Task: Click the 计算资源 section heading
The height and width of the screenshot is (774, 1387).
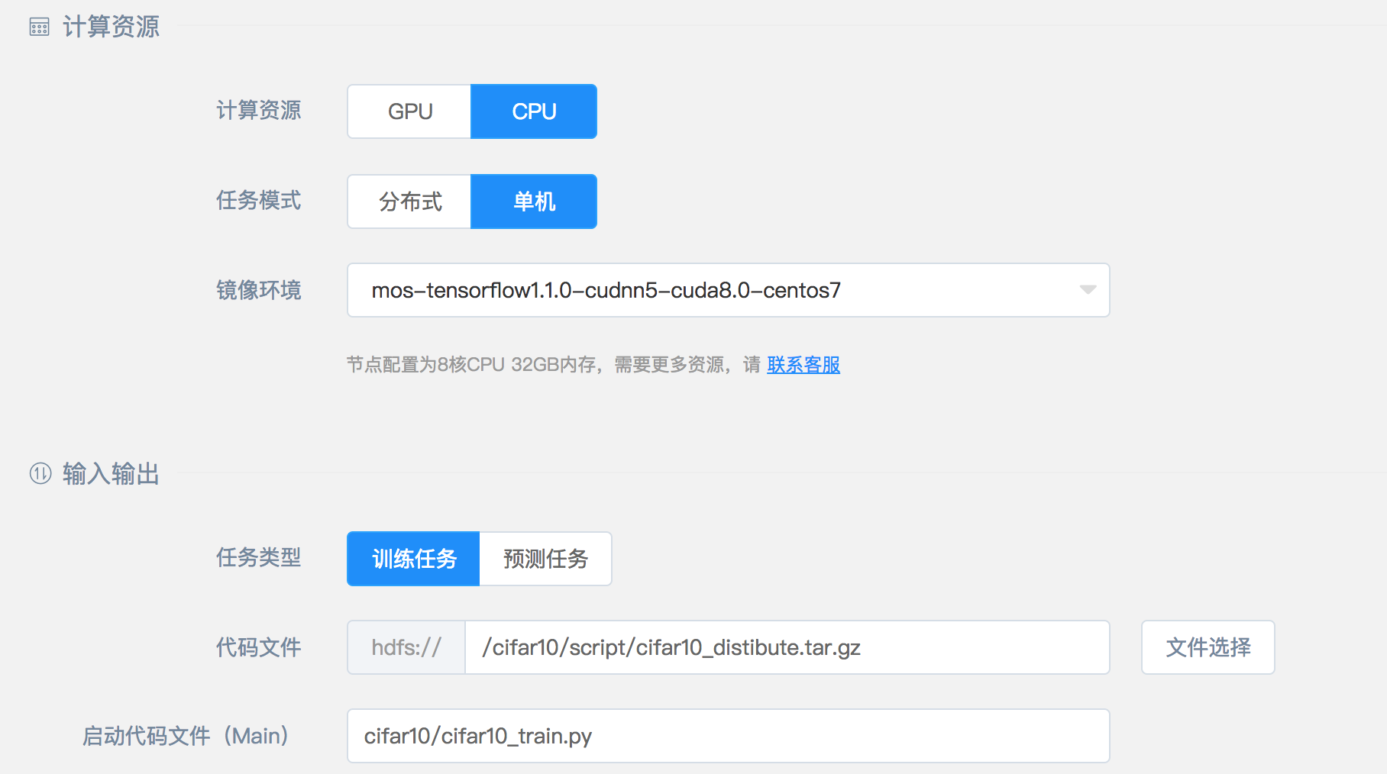Action: point(111,27)
